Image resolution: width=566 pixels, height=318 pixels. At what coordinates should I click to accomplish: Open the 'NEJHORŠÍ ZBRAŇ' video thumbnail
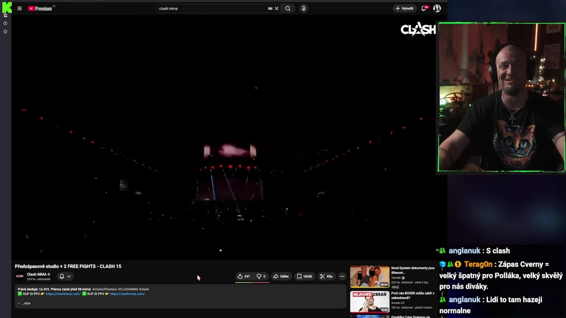click(x=370, y=302)
